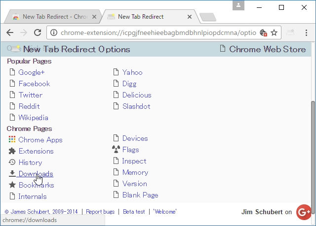Screen dimensions: 316x226
Task: Click the Downloads arrow icon
Action: pos(12,174)
